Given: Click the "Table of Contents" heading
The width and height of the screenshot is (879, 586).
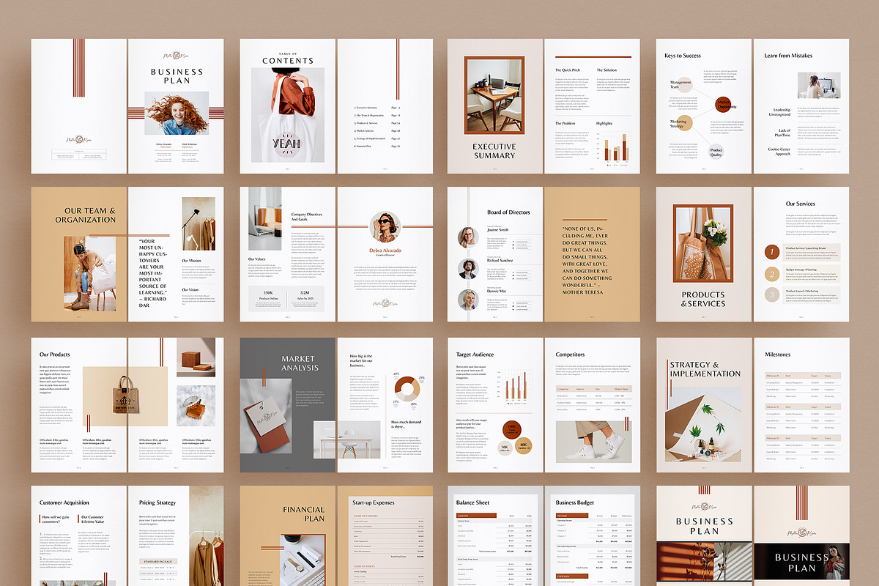Looking at the screenshot, I should pos(287,59).
